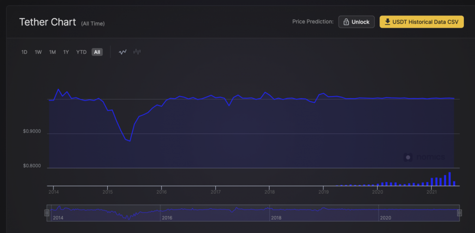Screen dimensions: 475x233
Task: Click the 2015 price dip low point
Action: pos(130,141)
